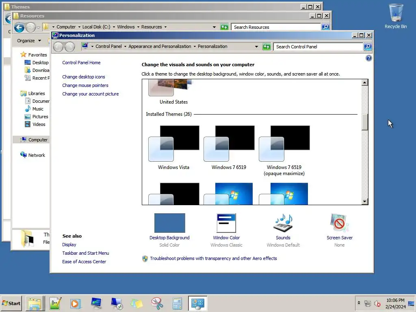Click the Help question mark icon
Viewport: 416px width, 312px height.
coord(368,58)
